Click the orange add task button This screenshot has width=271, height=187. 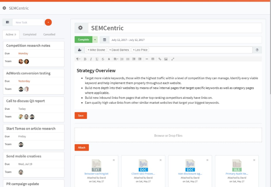pyautogui.click(x=48, y=22)
